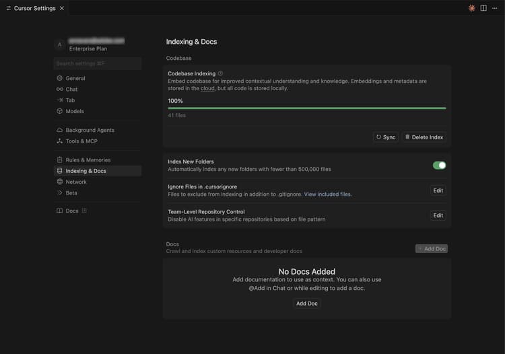505x354 pixels.
Task: Open Tools & MCP settings
Action: [x=98, y=141]
